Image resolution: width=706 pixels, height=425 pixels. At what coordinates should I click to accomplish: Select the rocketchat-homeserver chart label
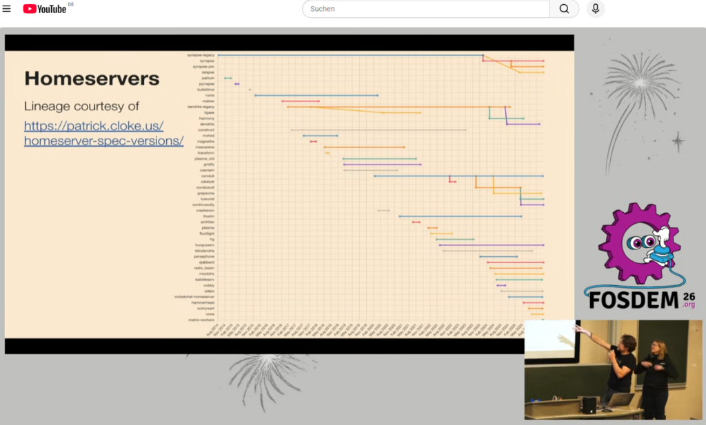[194, 297]
